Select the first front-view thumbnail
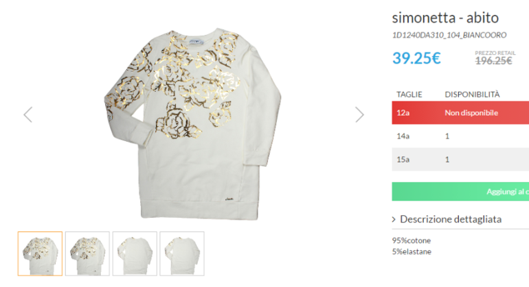Screen dimensions: 529x287 click(40, 253)
